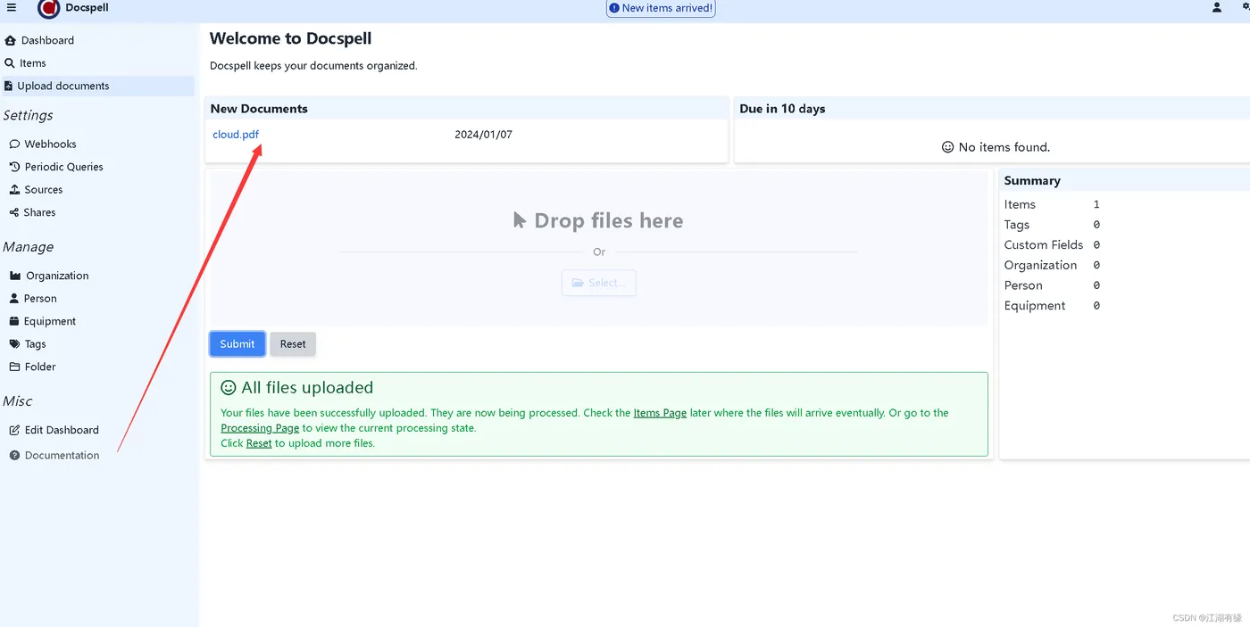Click the Due in 10 days heading
The width and height of the screenshot is (1250, 627).
coord(782,109)
